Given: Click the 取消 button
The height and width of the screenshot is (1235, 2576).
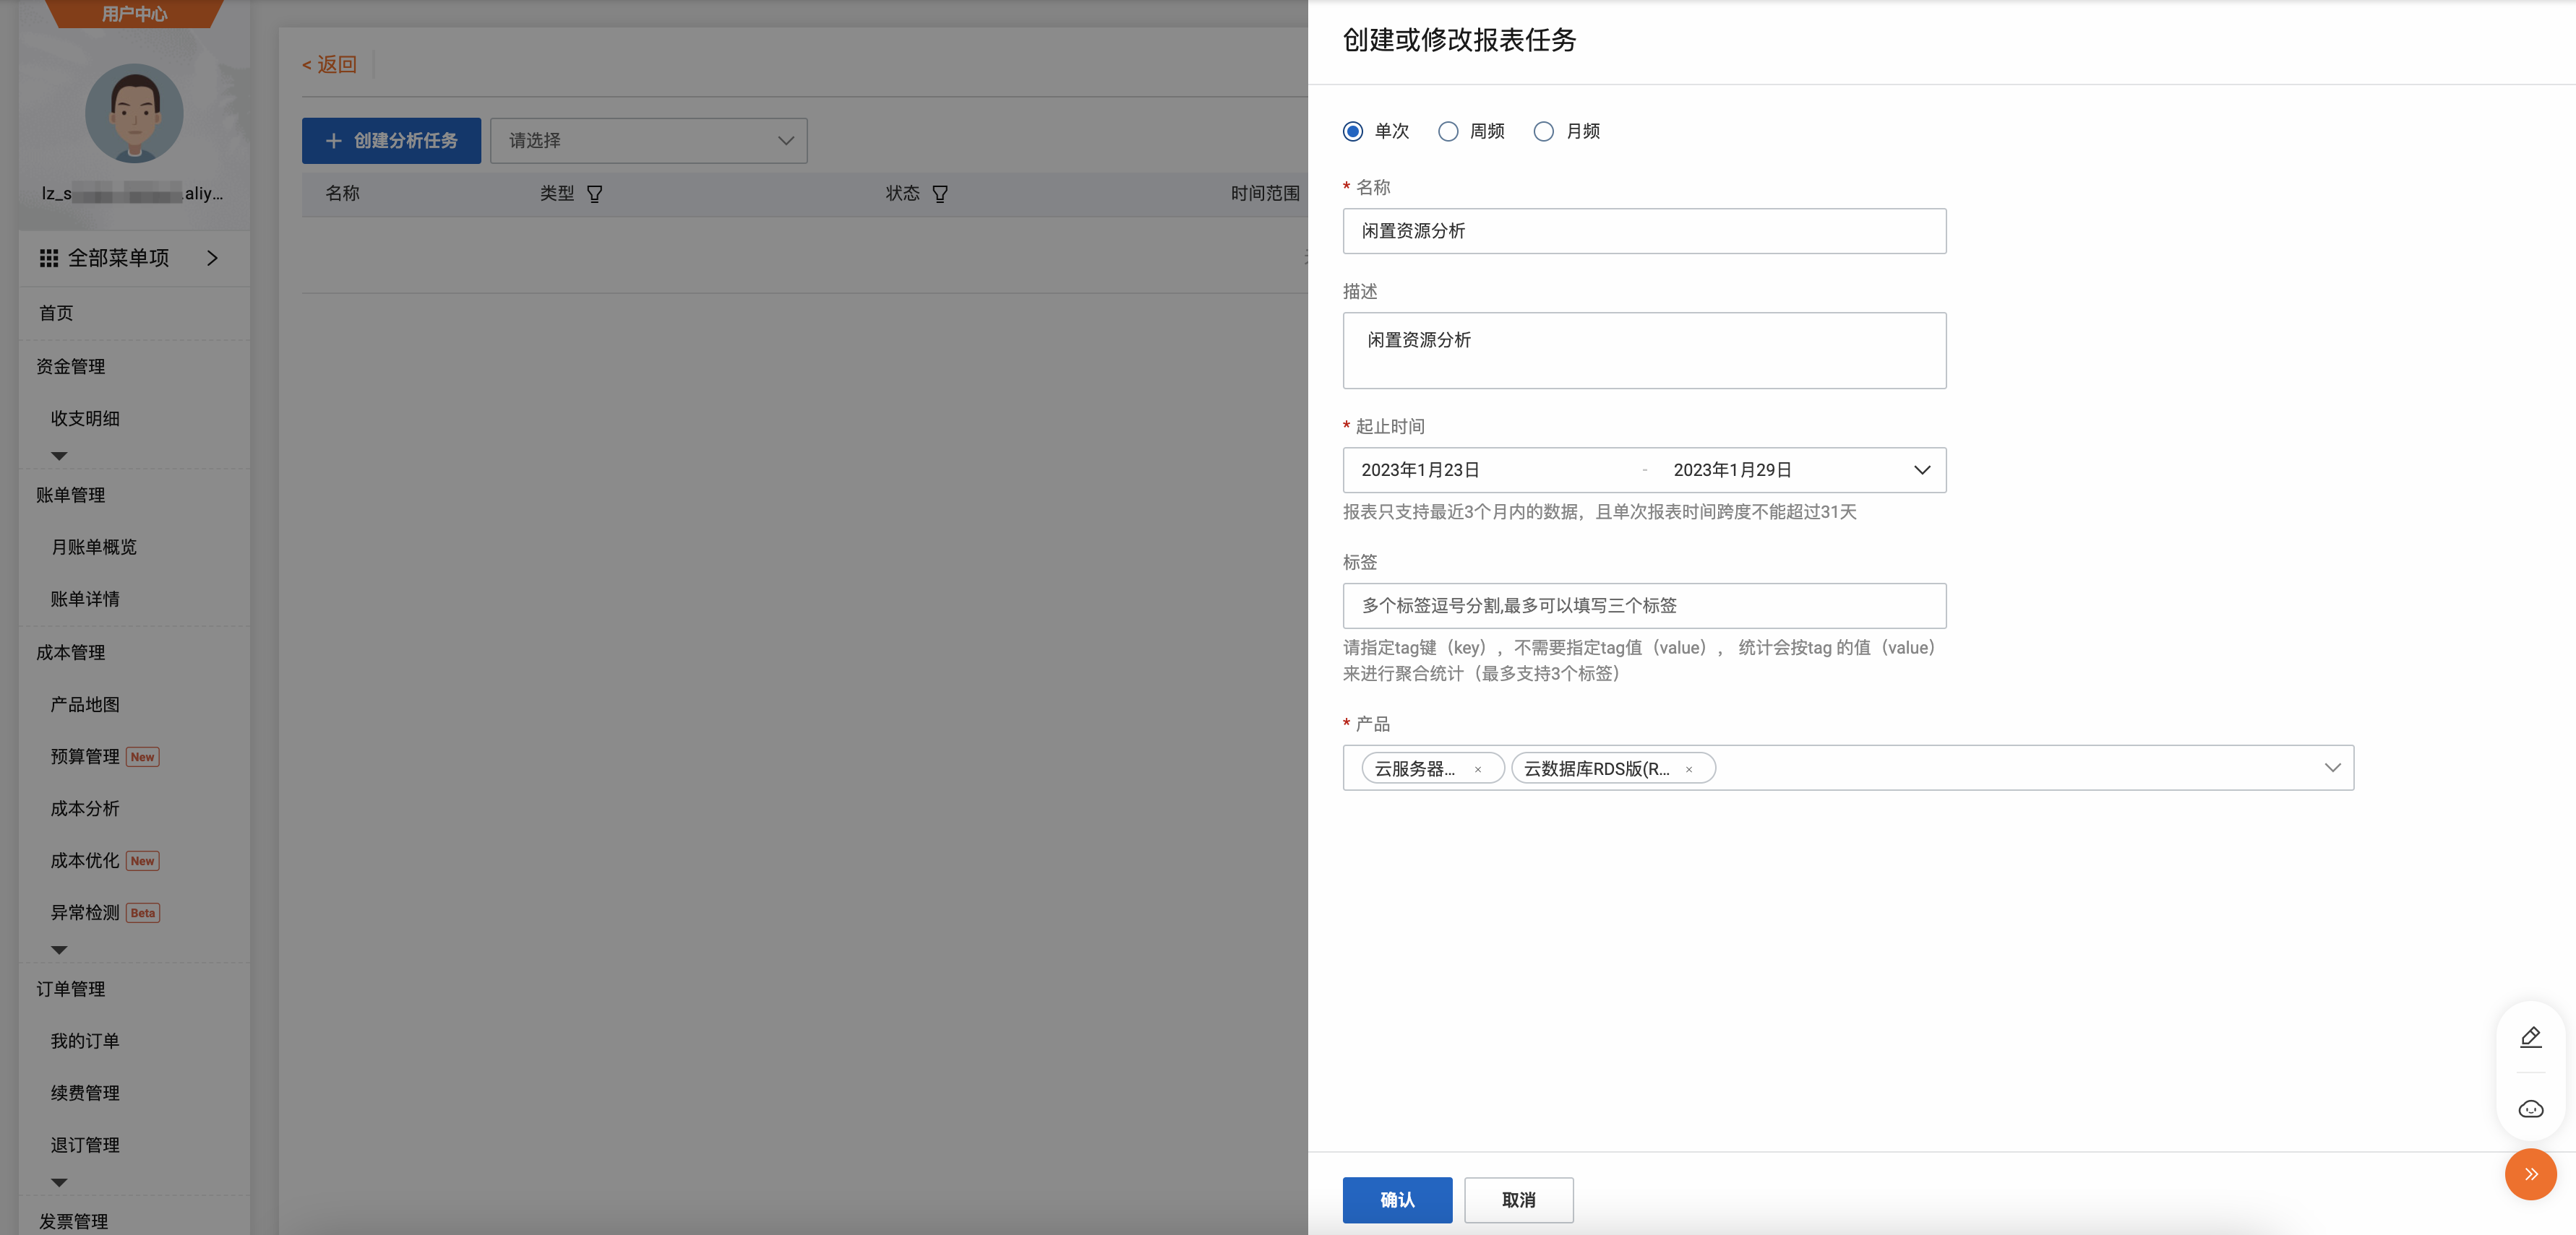Looking at the screenshot, I should pyautogui.click(x=1518, y=1199).
